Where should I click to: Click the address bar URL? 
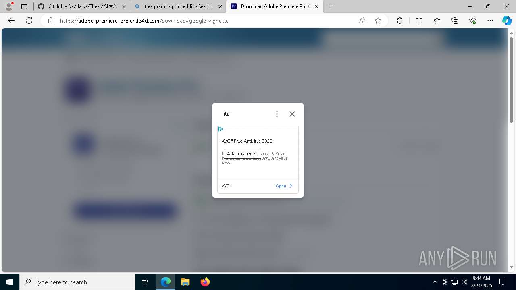[144, 21]
